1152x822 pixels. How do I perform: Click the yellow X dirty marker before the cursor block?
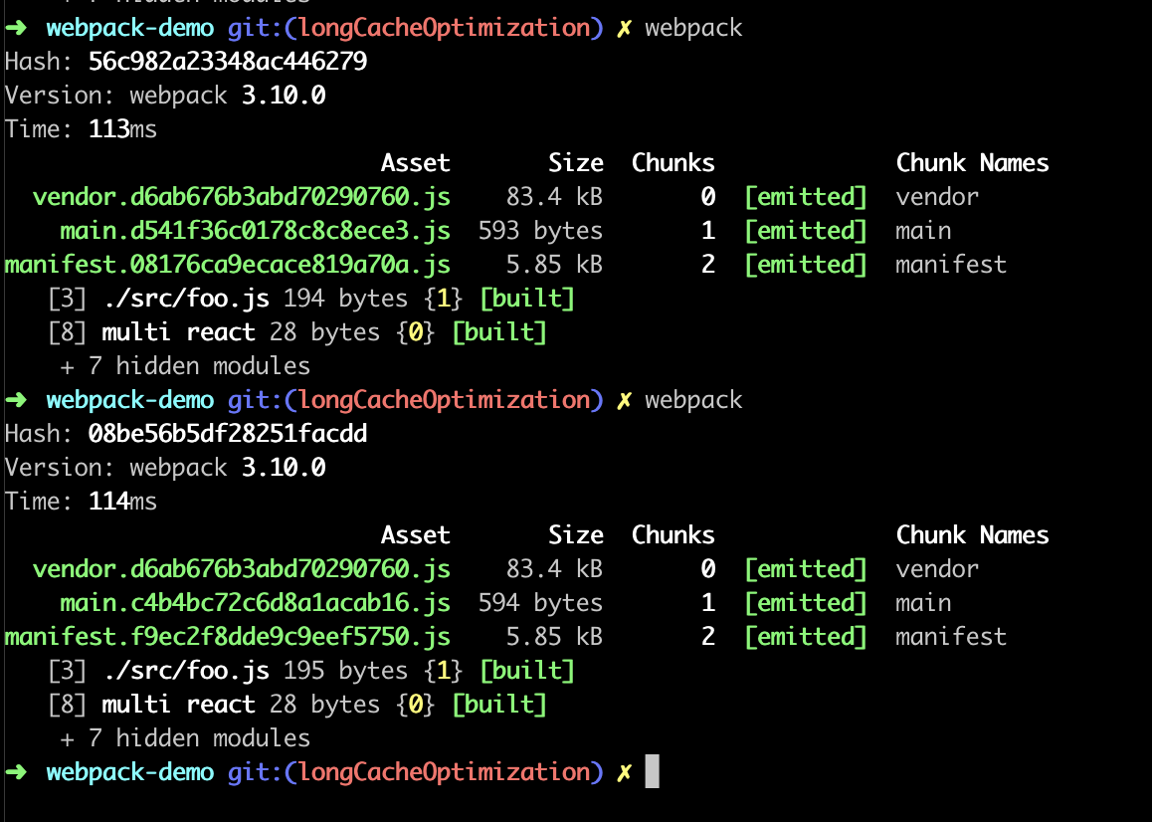click(x=624, y=772)
